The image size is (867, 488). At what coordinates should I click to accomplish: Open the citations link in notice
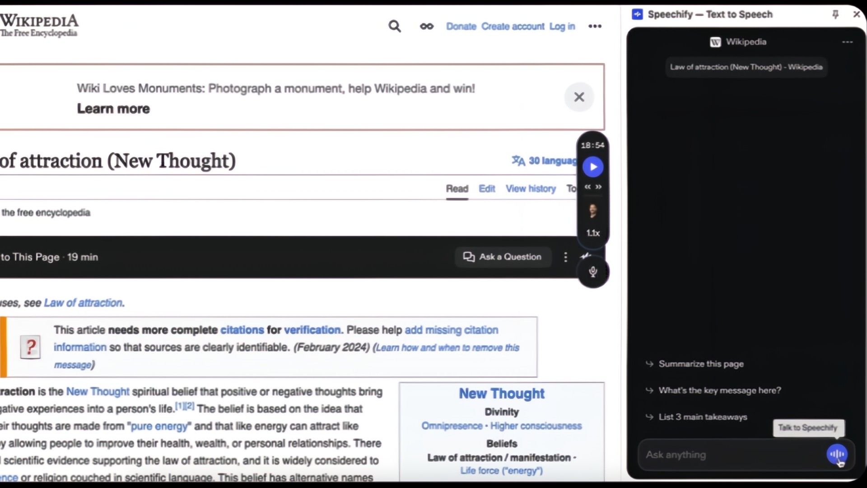[242, 330]
